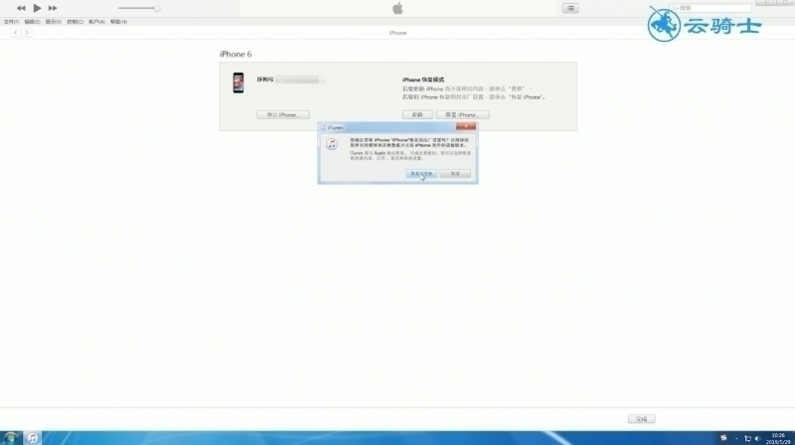Open the 控制 menu
The width and height of the screenshot is (795, 445).
76,22
